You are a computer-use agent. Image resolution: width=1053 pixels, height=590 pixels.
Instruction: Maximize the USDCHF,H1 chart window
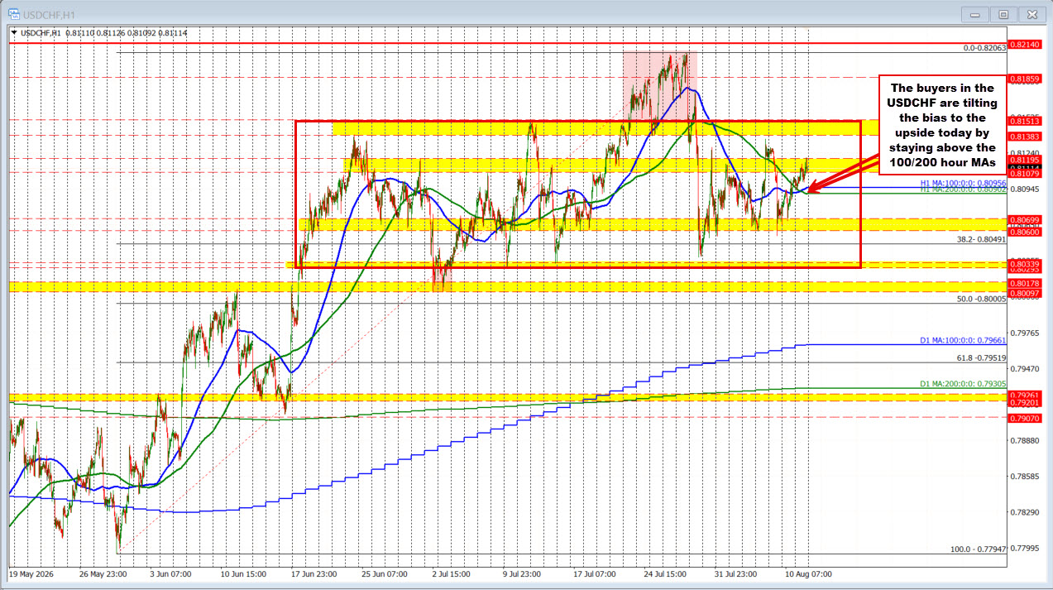pyautogui.click(x=1003, y=14)
